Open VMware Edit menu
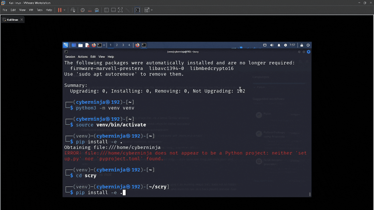Viewport: 374px width, 210px height. pos(13,10)
